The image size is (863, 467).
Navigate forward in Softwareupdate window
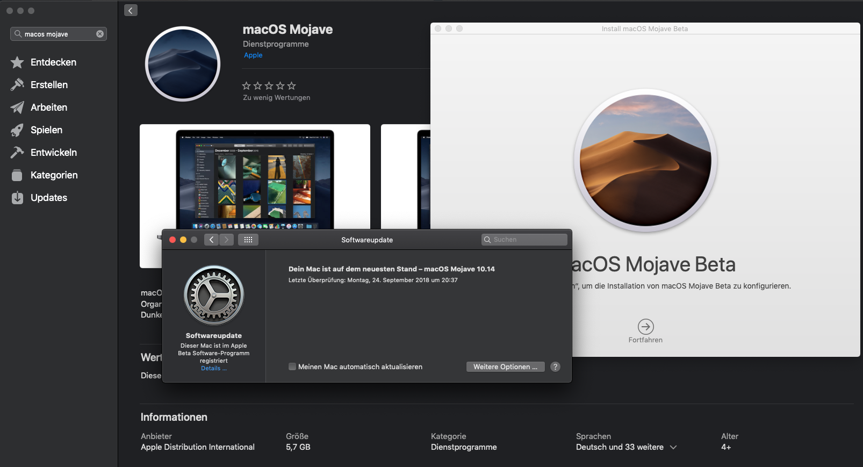pyautogui.click(x=227, y=240)
